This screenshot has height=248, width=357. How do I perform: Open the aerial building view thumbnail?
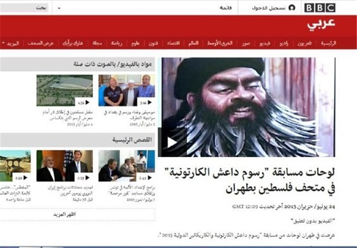pos(65,90)
